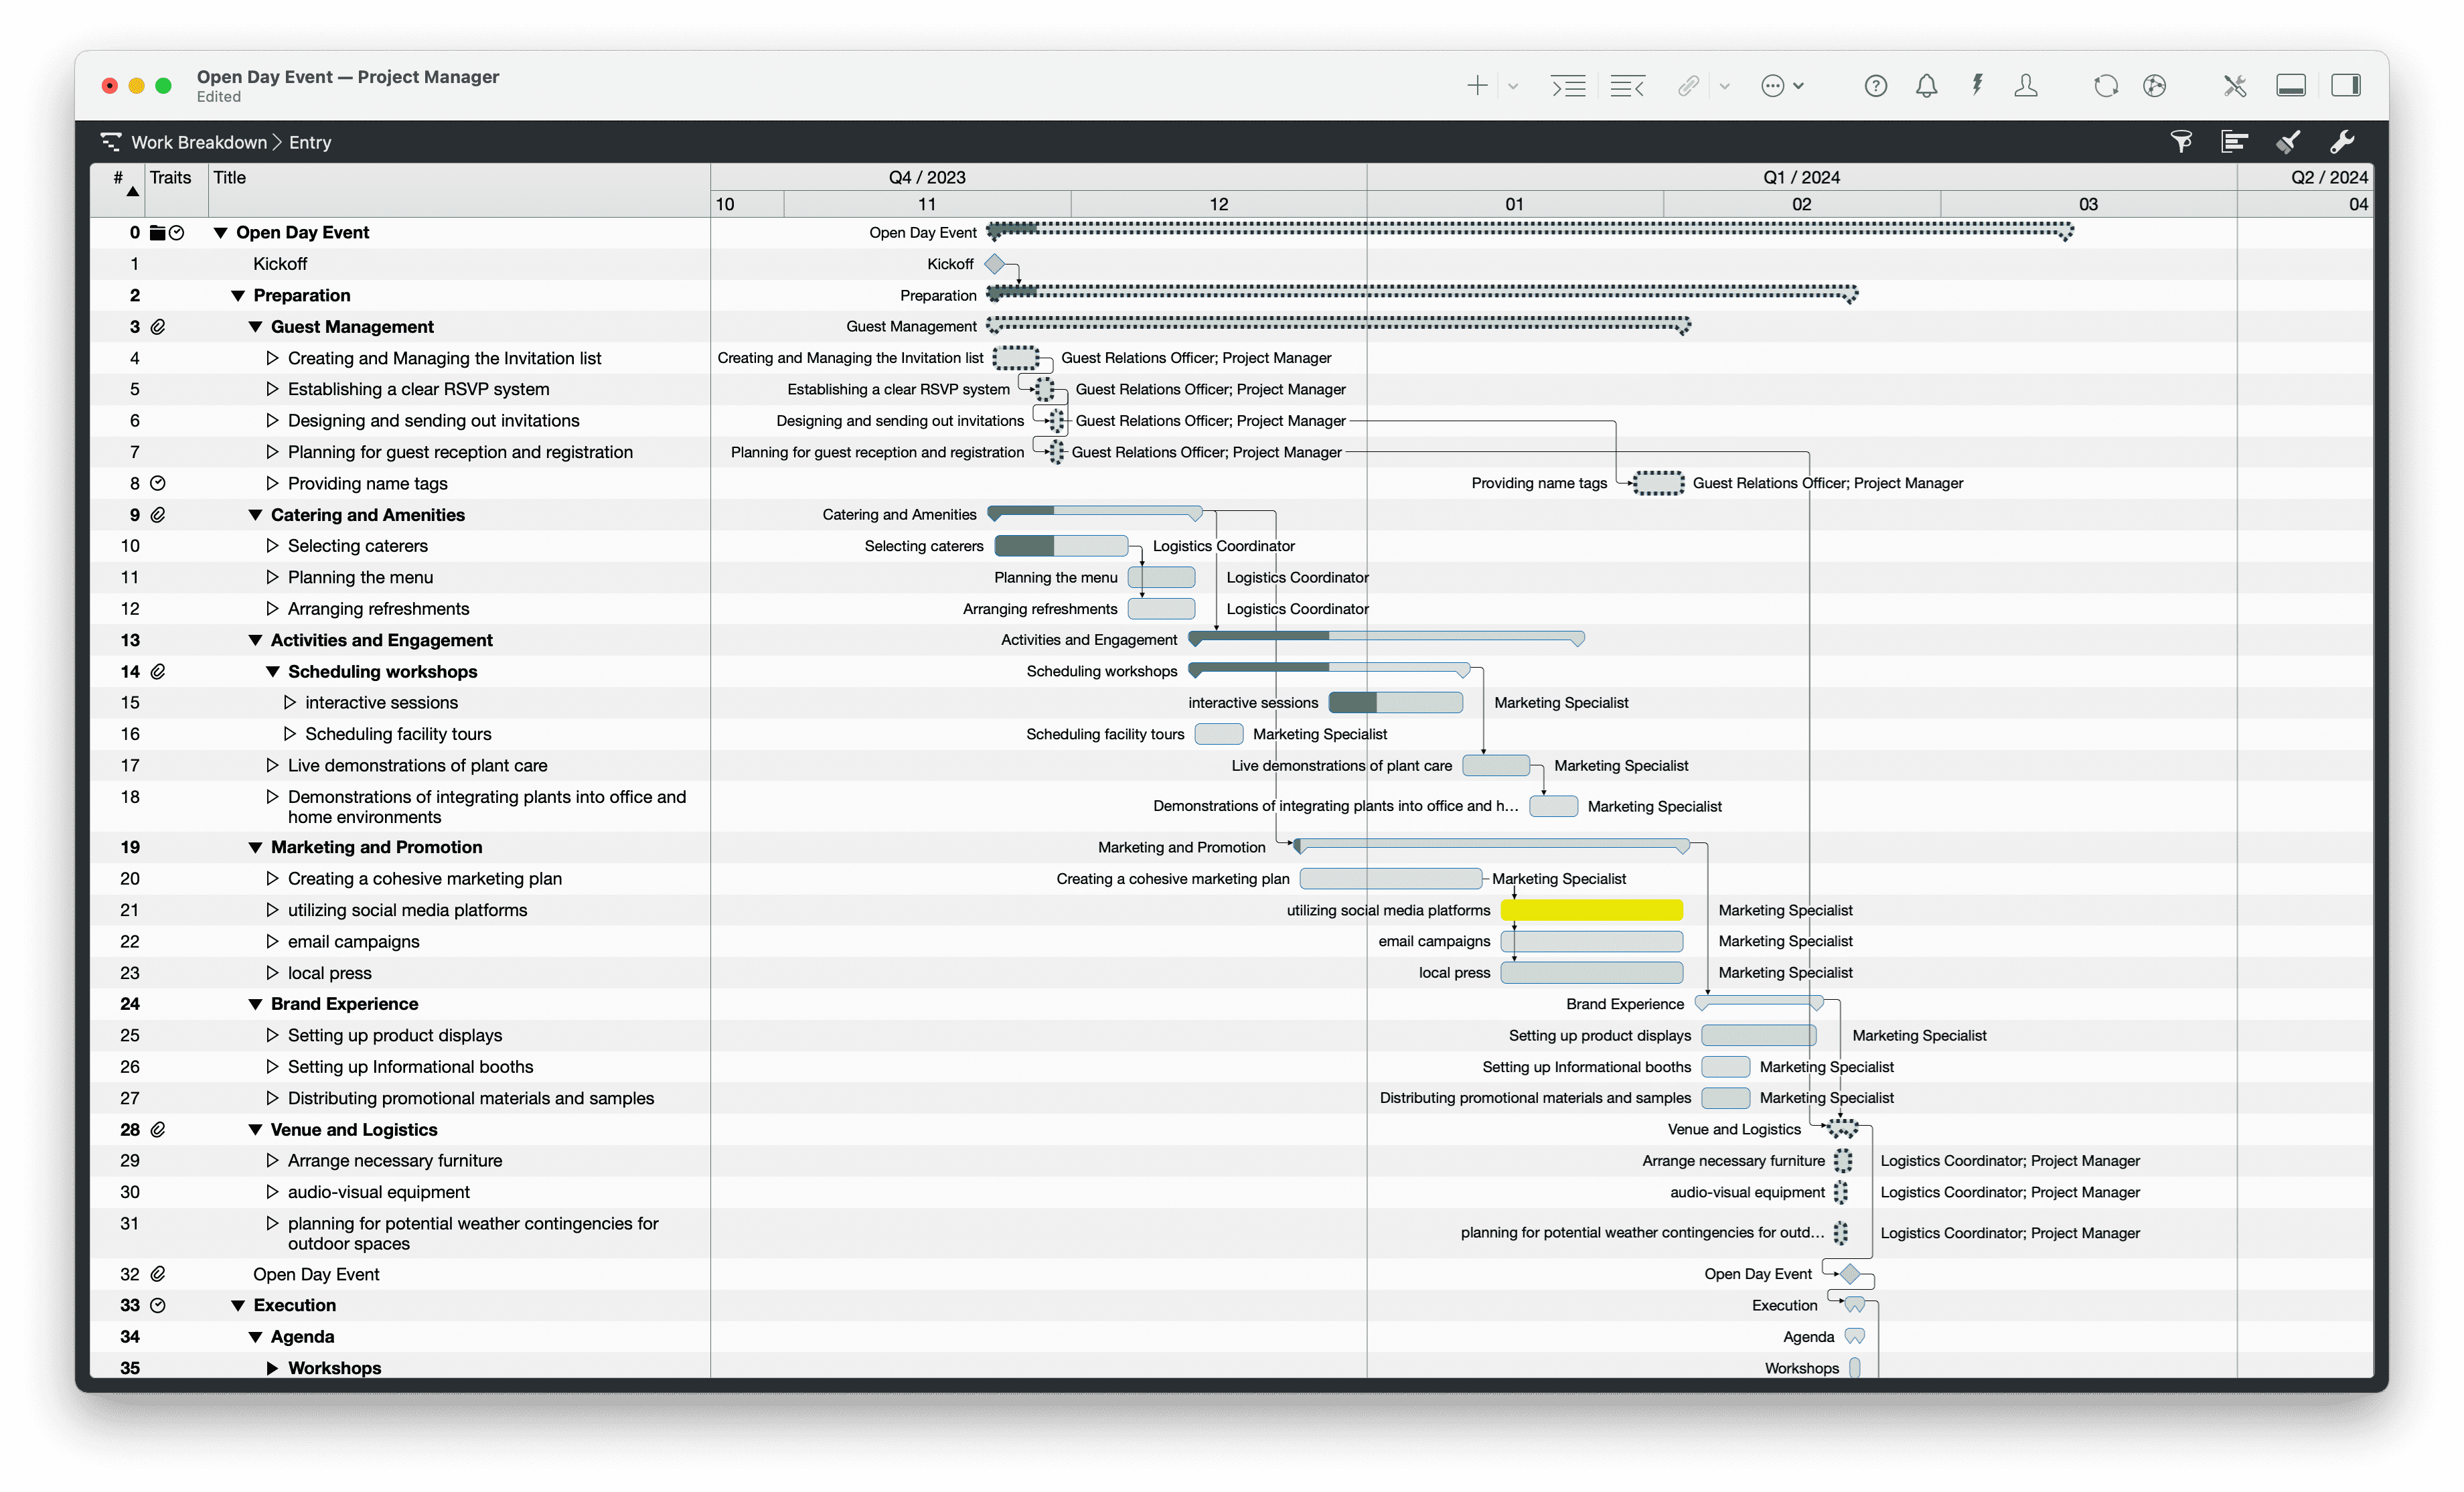The width and height of the screenshot is (2464, 1492).
Task: Expand the Selecting caterers entry
Action: pyautogui.click(x=272, y=546)
